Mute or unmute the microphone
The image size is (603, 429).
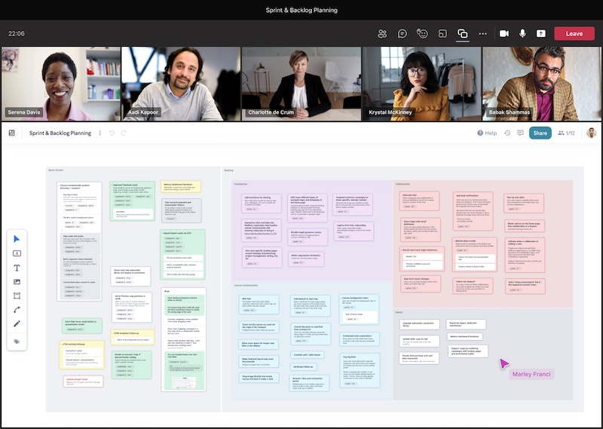pos(522,34)
